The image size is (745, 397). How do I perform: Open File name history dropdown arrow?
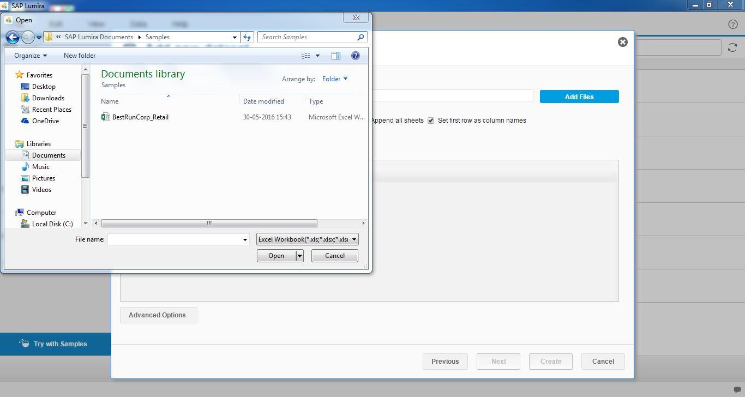pyautogui.click(x=245, y=239)
